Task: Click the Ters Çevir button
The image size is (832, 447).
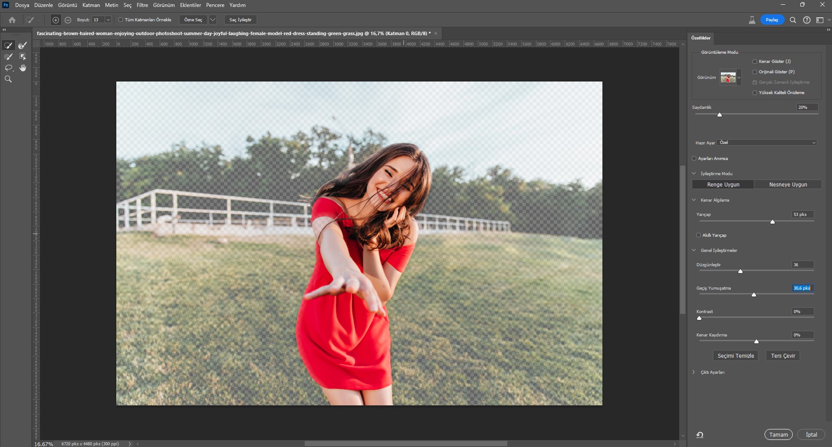Action: [783, 356]
